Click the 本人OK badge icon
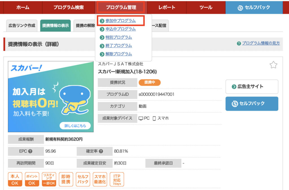This screenshot has width=289, height=190. [x=15, y=179]
